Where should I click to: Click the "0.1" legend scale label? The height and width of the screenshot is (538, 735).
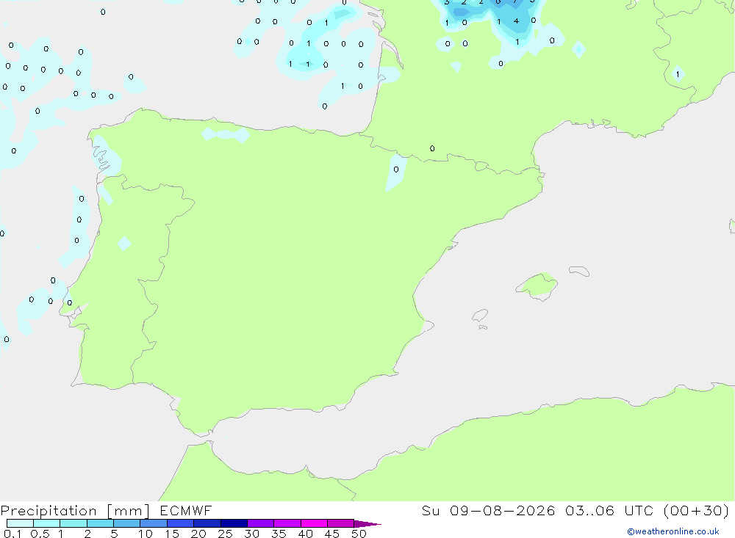click(x=12, y=534)
